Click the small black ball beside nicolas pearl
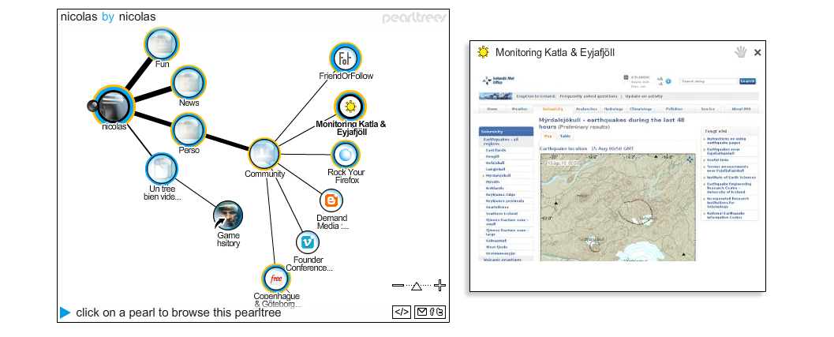 [x=92, y=107]
